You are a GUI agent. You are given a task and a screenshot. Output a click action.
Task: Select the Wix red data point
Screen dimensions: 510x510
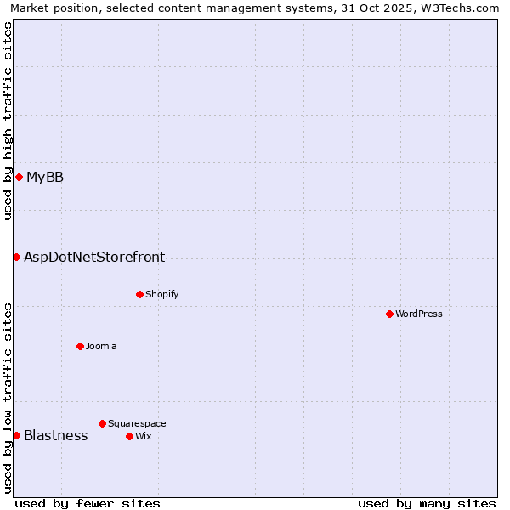click(129, 436)
